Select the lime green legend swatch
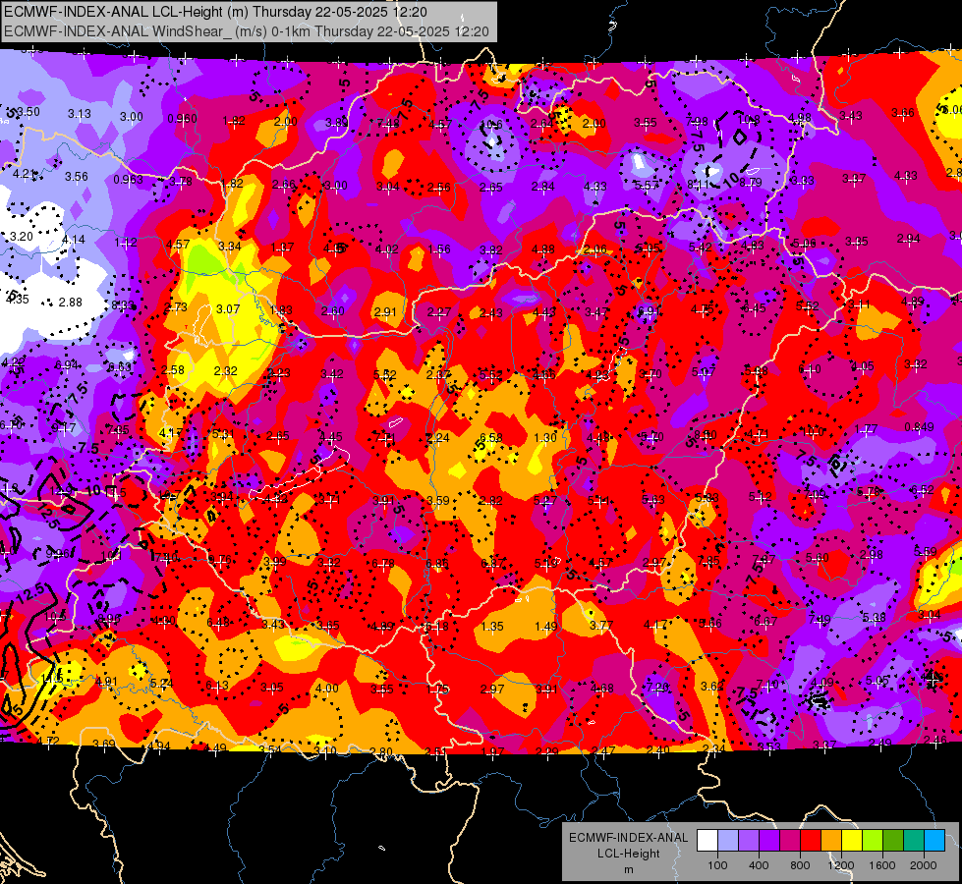 (x=873, y=840)
